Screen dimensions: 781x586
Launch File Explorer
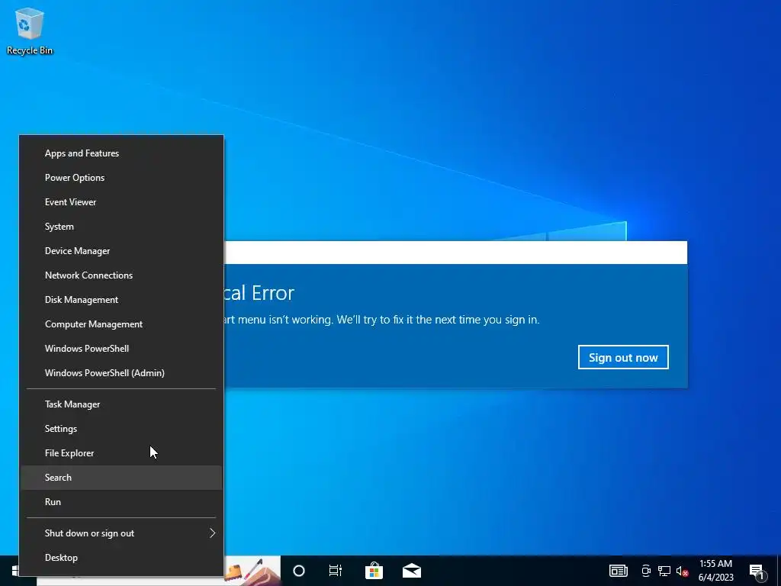pyautogui.click(x=121, y=453)
